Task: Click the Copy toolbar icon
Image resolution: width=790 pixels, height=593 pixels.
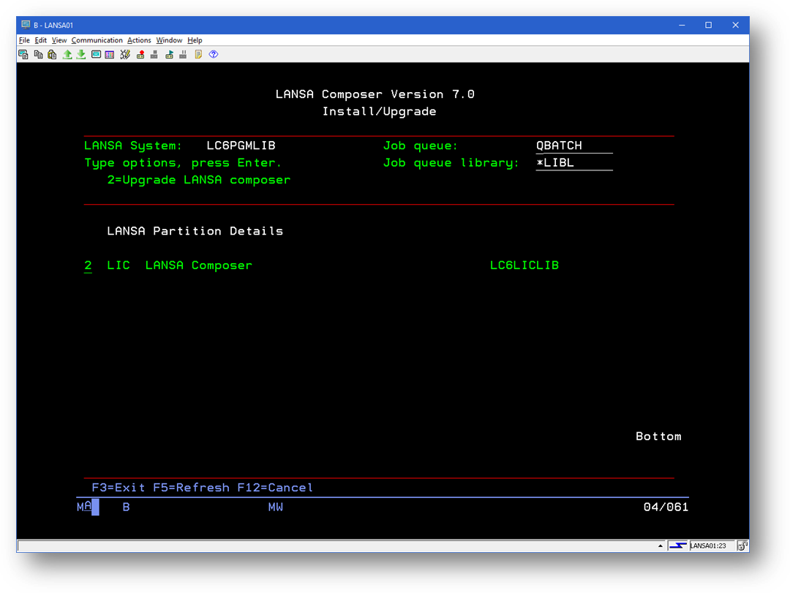Action: coord(38,54)
